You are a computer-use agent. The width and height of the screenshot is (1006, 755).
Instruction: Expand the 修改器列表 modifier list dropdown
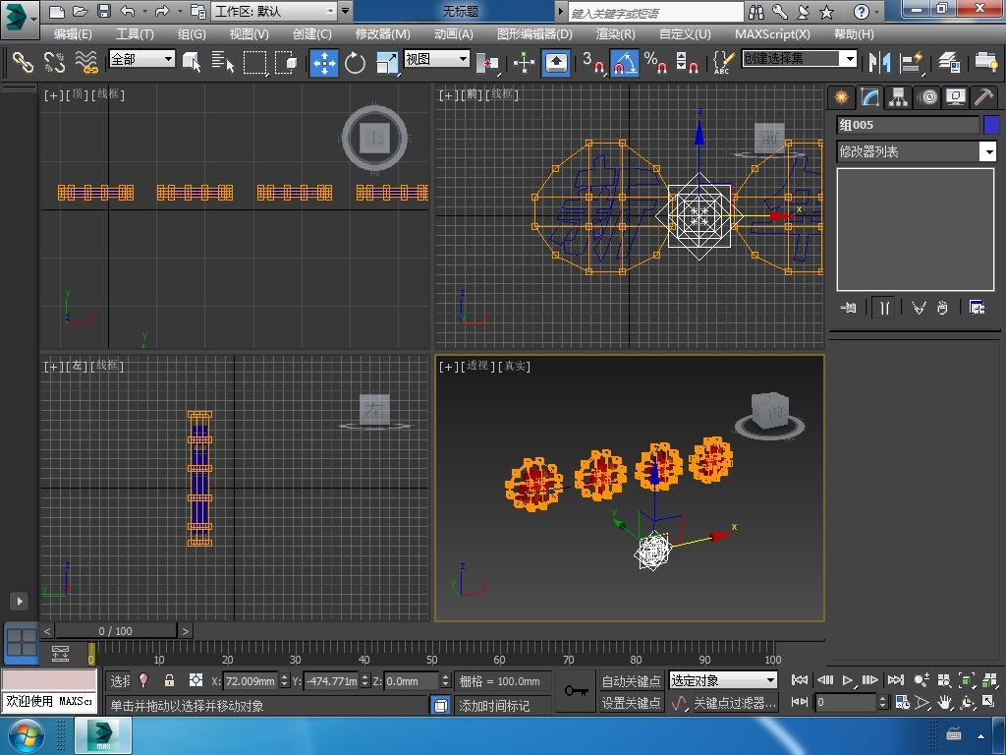[987, 151]
